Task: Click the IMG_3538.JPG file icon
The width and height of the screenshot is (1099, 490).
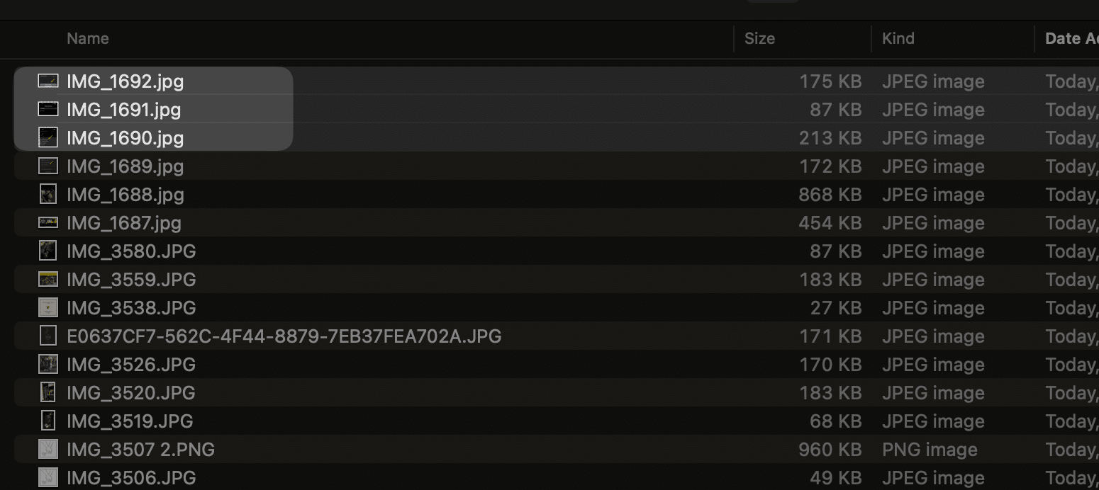Action: [48, 308]
